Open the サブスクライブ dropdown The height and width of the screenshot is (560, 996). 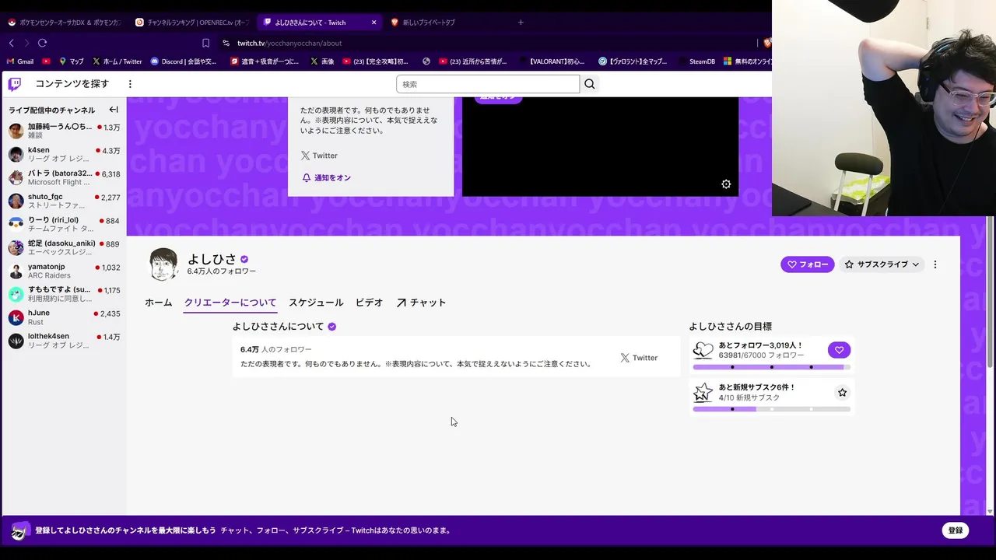point(882,264)
